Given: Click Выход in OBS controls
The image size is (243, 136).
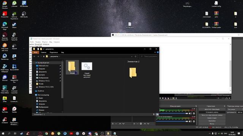Looking at the screenshot, I should pos(212,124).
